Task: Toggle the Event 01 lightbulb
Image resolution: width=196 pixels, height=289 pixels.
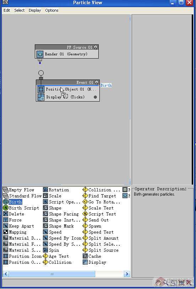Action: tap(97, 82)
